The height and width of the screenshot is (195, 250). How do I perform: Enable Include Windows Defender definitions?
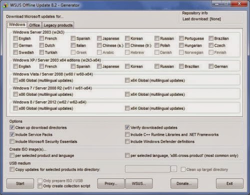point(127,141)
